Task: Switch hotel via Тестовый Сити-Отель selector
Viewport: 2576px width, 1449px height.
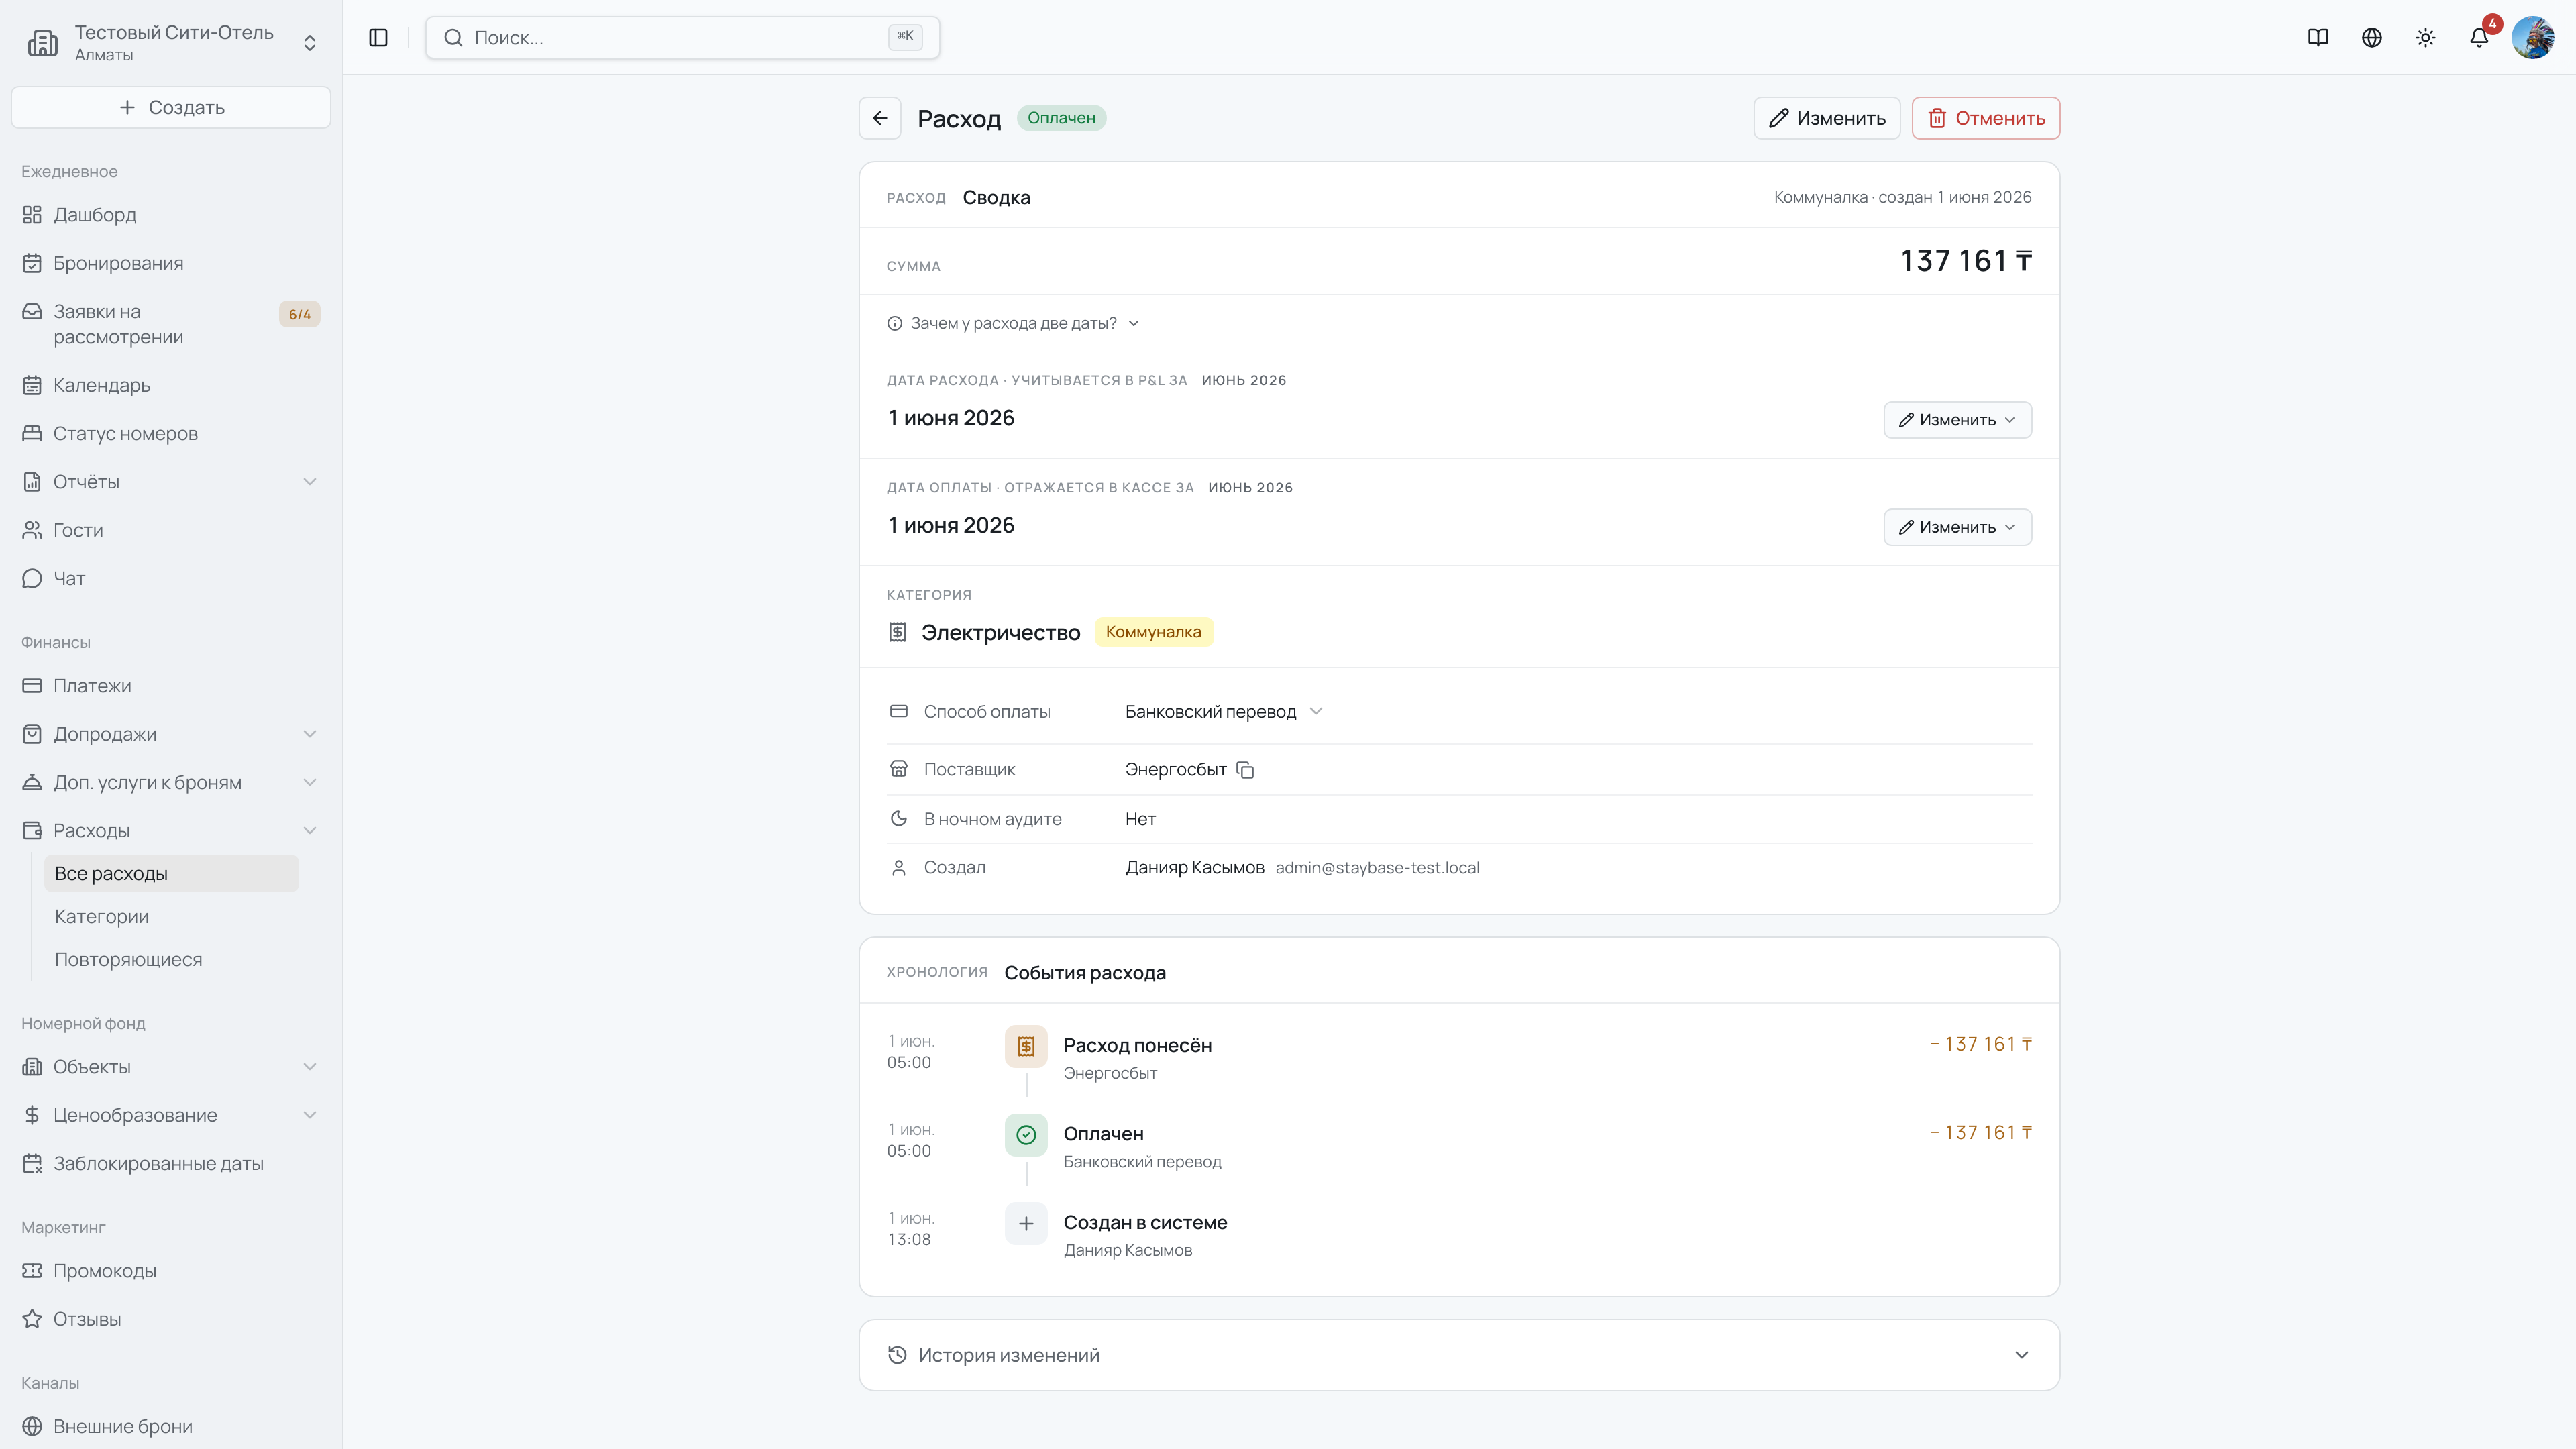Action: coord(171,42)
